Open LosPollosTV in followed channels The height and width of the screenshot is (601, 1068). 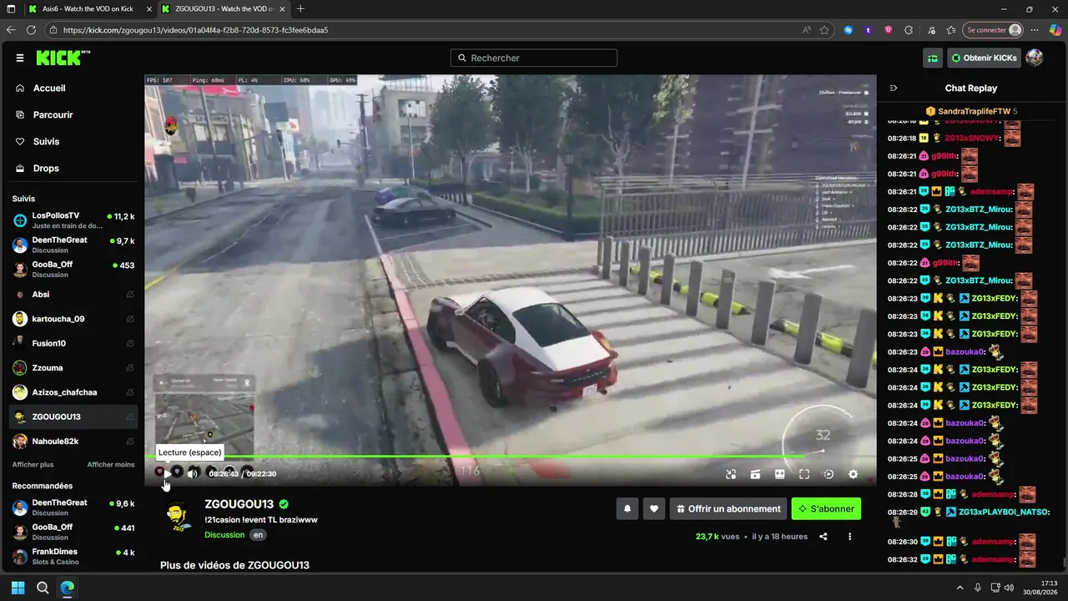coord(73,220)
